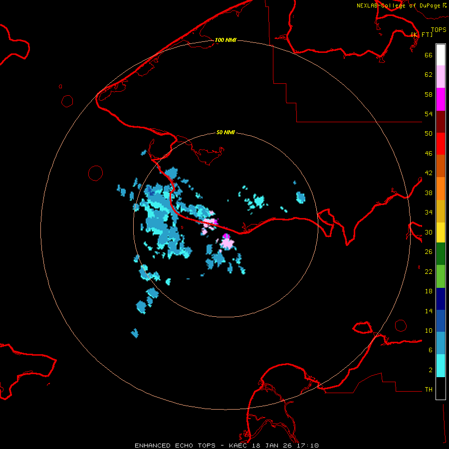Click the legend value "18"
The image size is (449, 449).
[x=429, y=291]
